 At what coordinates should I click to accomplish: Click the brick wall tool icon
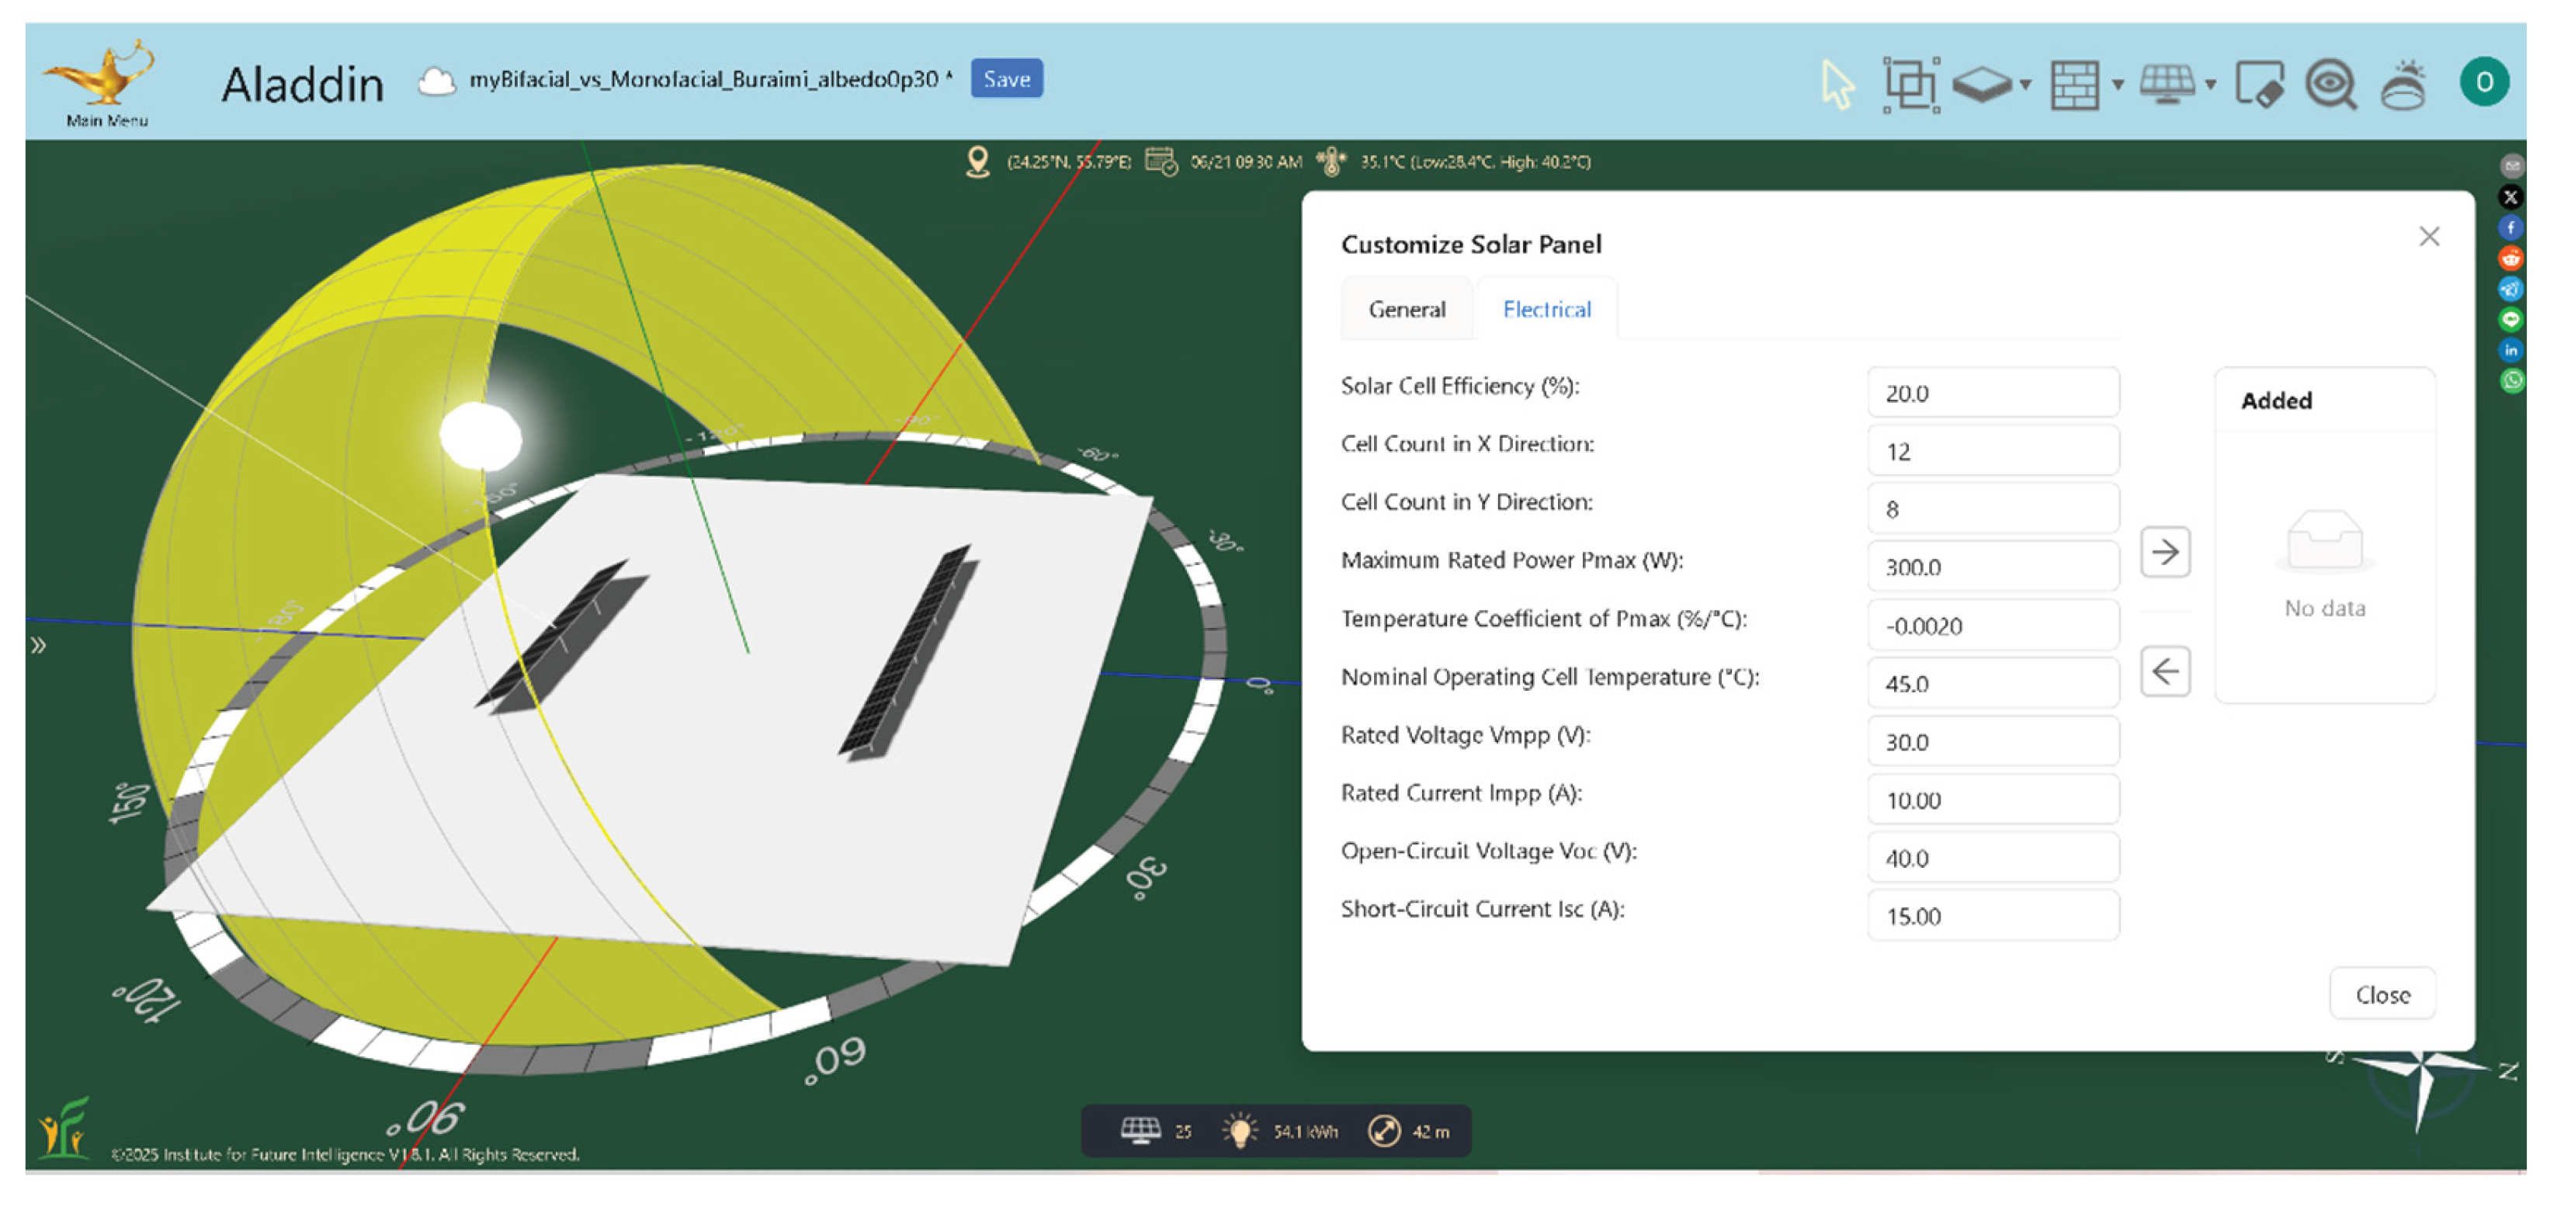tap(2075, 84)
